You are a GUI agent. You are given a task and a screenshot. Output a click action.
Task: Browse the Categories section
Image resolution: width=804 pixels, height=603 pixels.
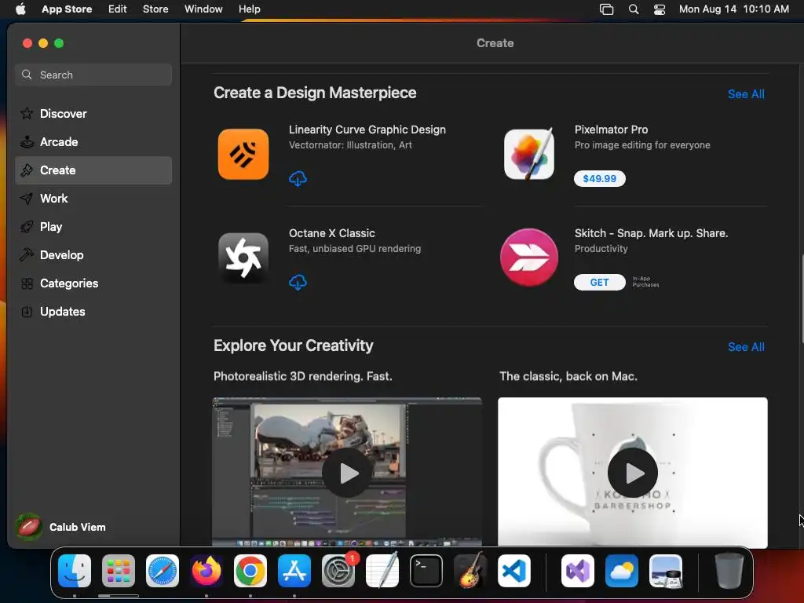coord(94,283)
